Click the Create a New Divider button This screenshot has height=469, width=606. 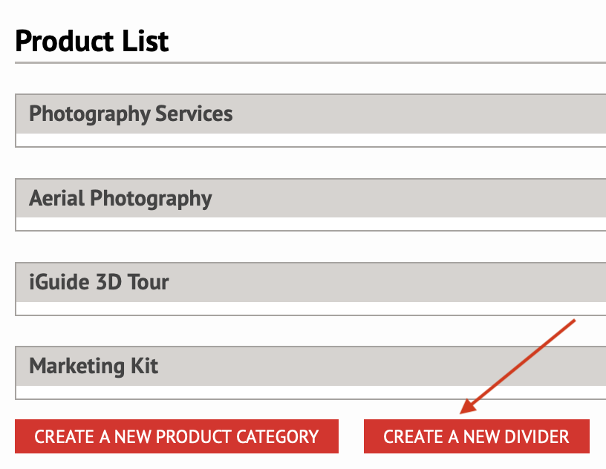(477, 436)
